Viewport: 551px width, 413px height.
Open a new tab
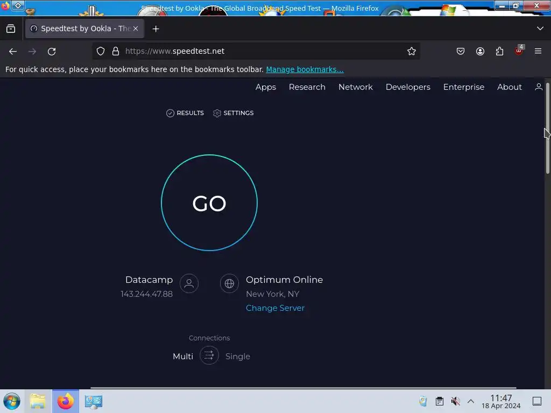[x=156, y=29]
